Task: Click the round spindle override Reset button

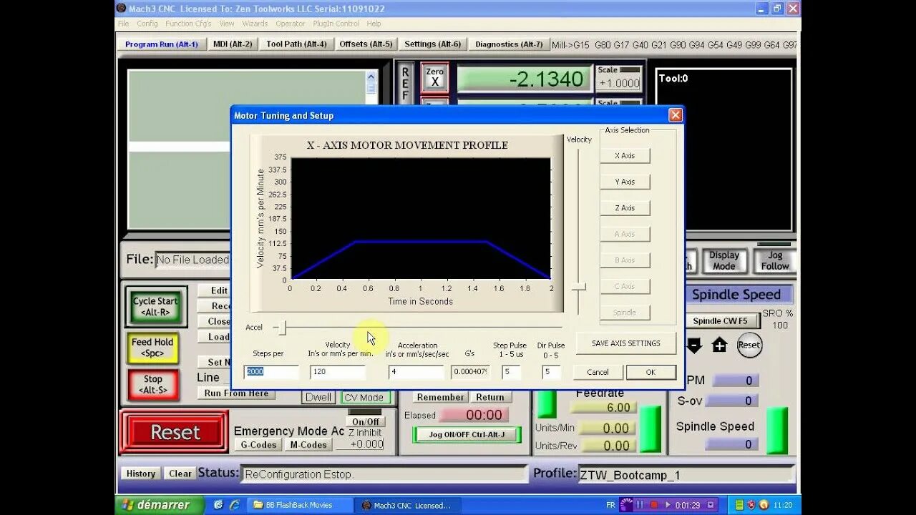Action: [x=749, y=345]
